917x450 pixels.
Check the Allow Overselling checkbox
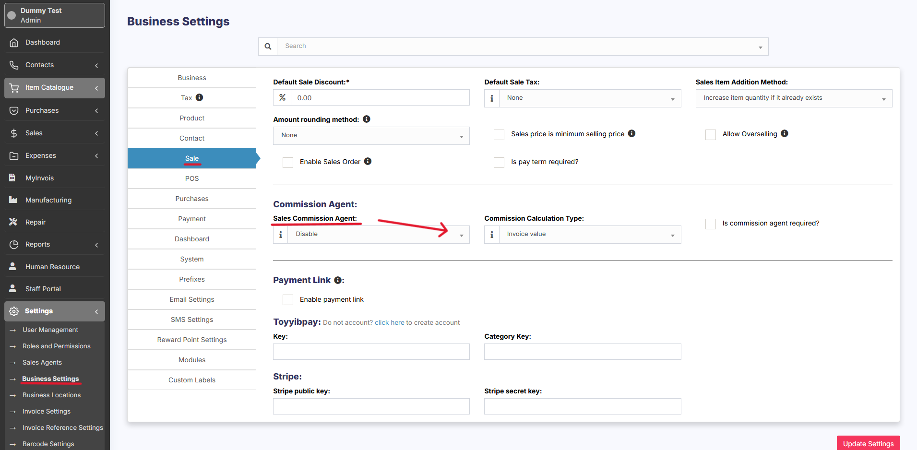(711, 135)
